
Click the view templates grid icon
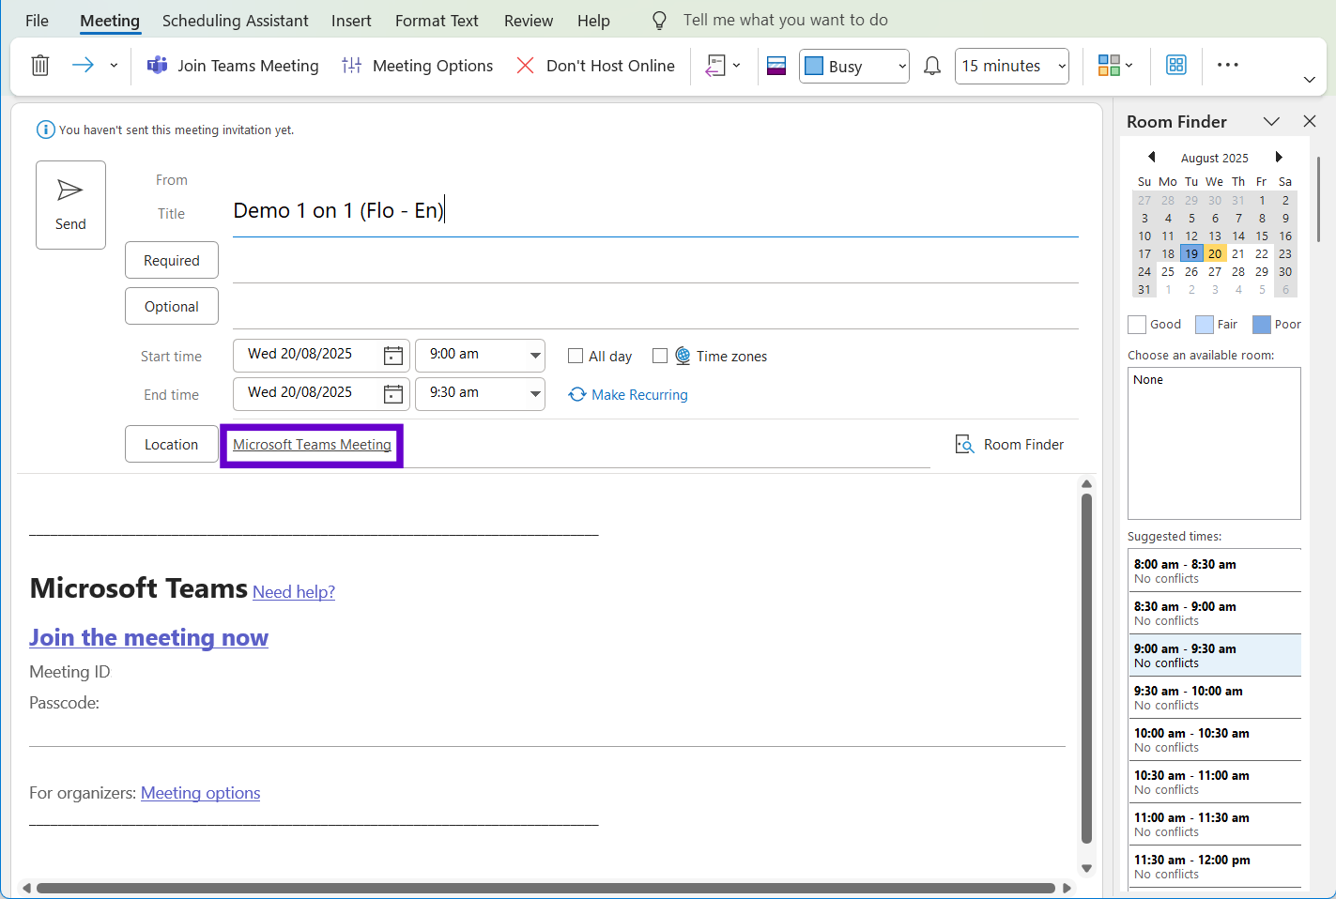coord(1176,65)
